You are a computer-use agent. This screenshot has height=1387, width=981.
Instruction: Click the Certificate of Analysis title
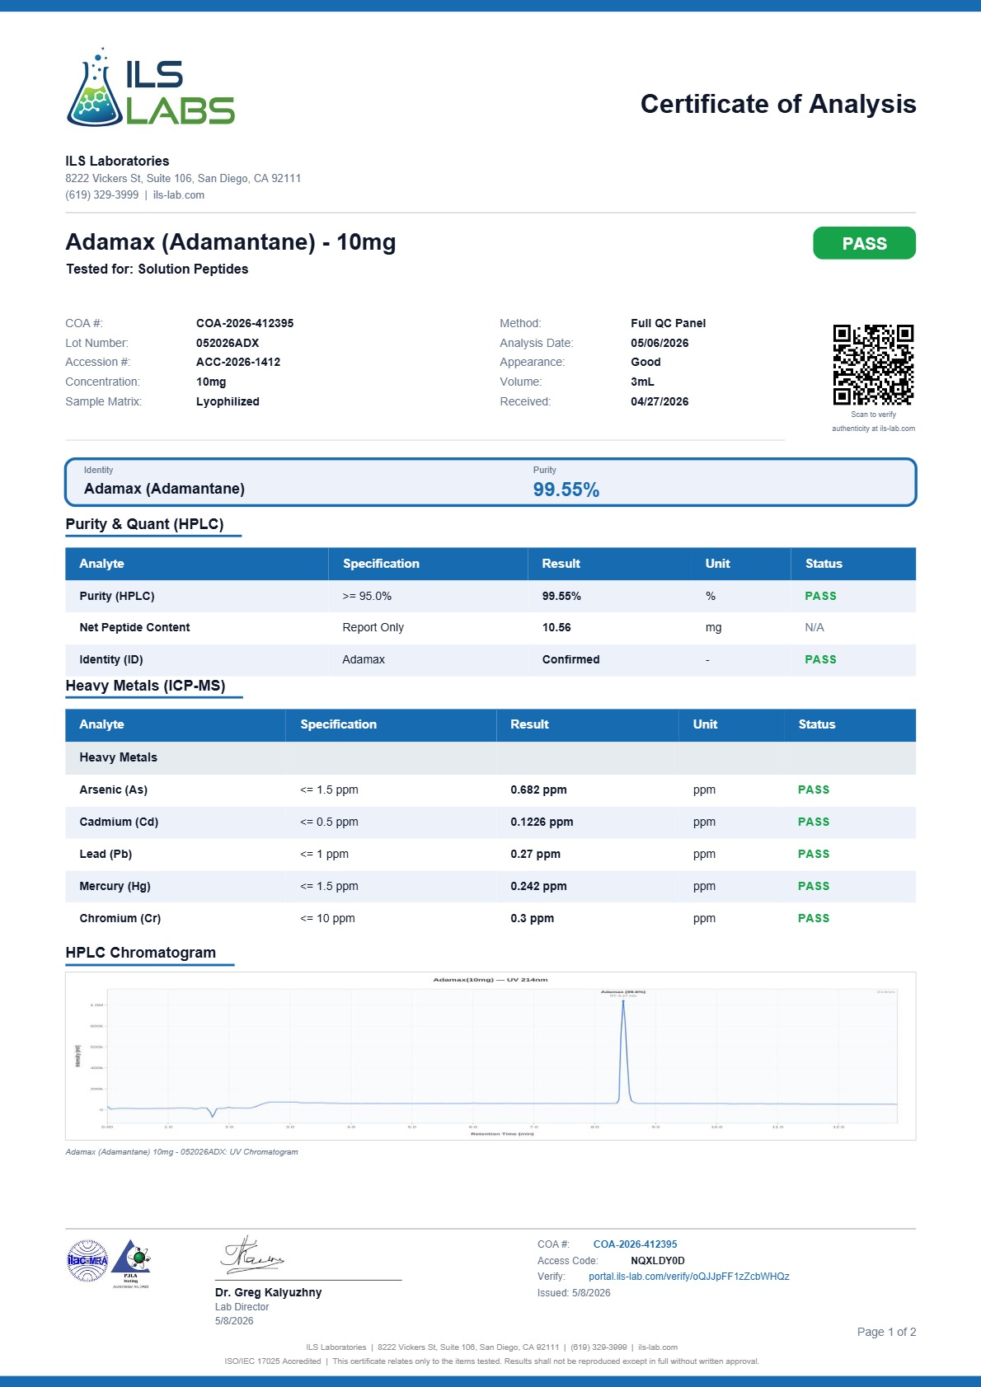778,104
